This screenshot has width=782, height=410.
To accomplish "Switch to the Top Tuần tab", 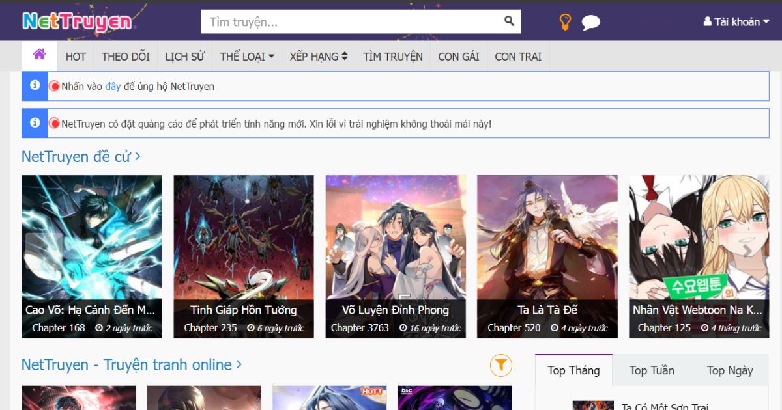I will click(652, 370).
